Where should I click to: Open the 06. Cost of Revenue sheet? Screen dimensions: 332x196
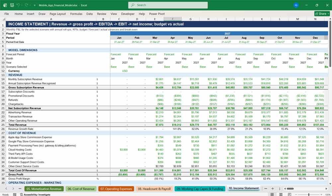point(81,189)
